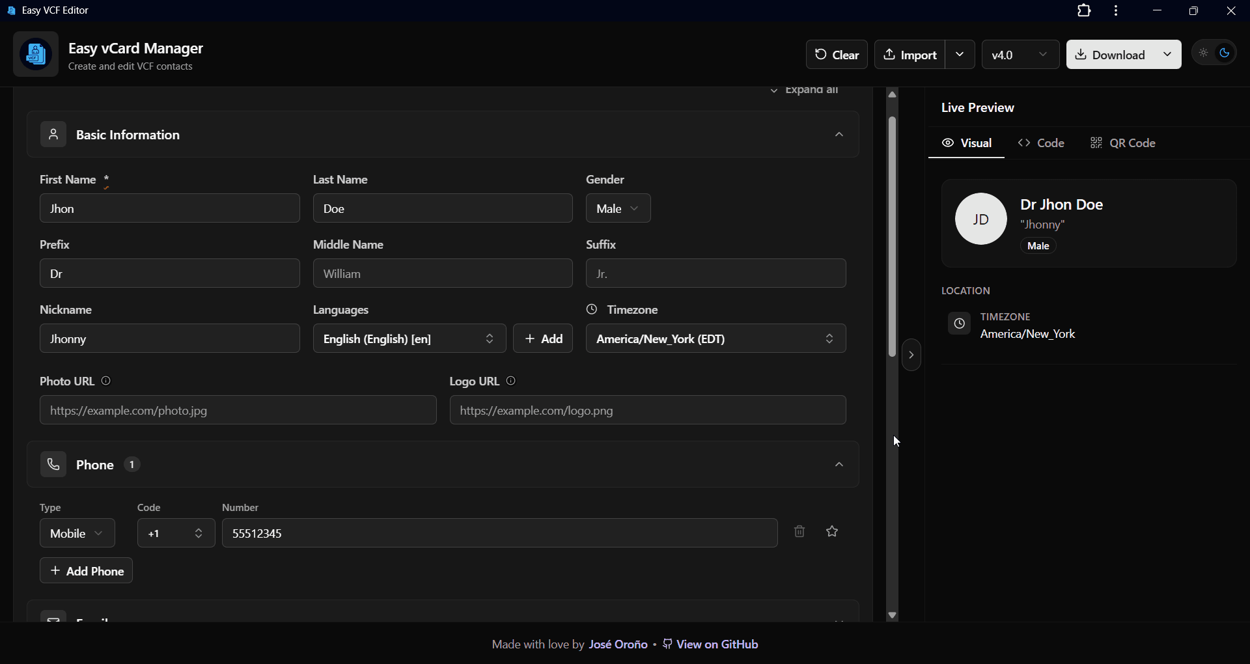Click the scrollbar down arrow
The height and width of the screenshot is (664, 1250).
pos(893,615)
